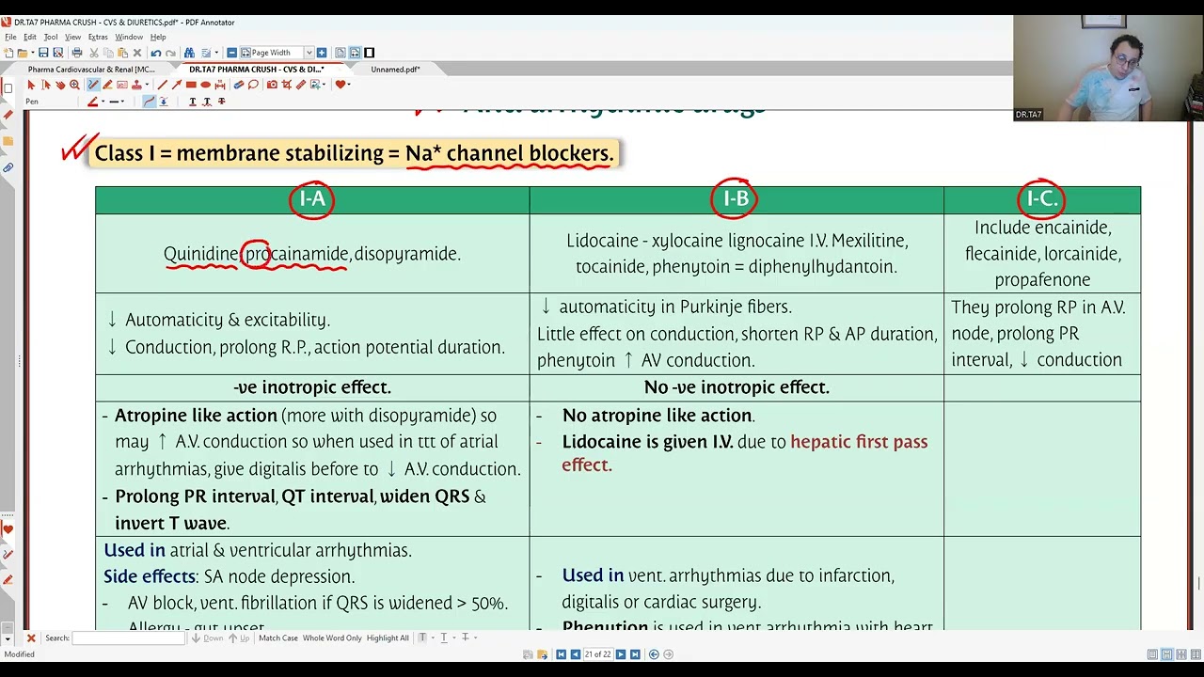The height and width of the screenshot is (677, 1204).
Task: Close the search bar with red X
Action: click(30, 638)
